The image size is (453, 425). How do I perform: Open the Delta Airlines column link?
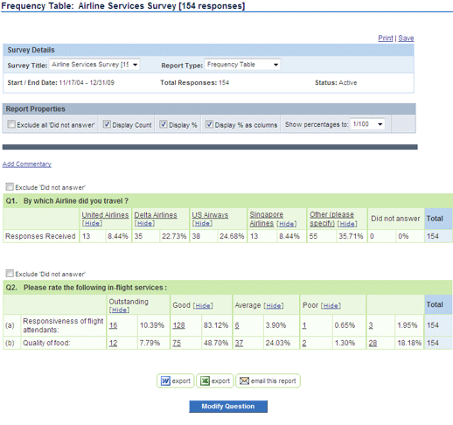[156, 215]
